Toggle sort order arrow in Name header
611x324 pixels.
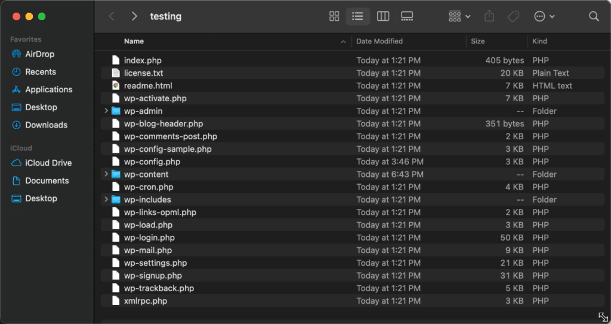(343, 42)
